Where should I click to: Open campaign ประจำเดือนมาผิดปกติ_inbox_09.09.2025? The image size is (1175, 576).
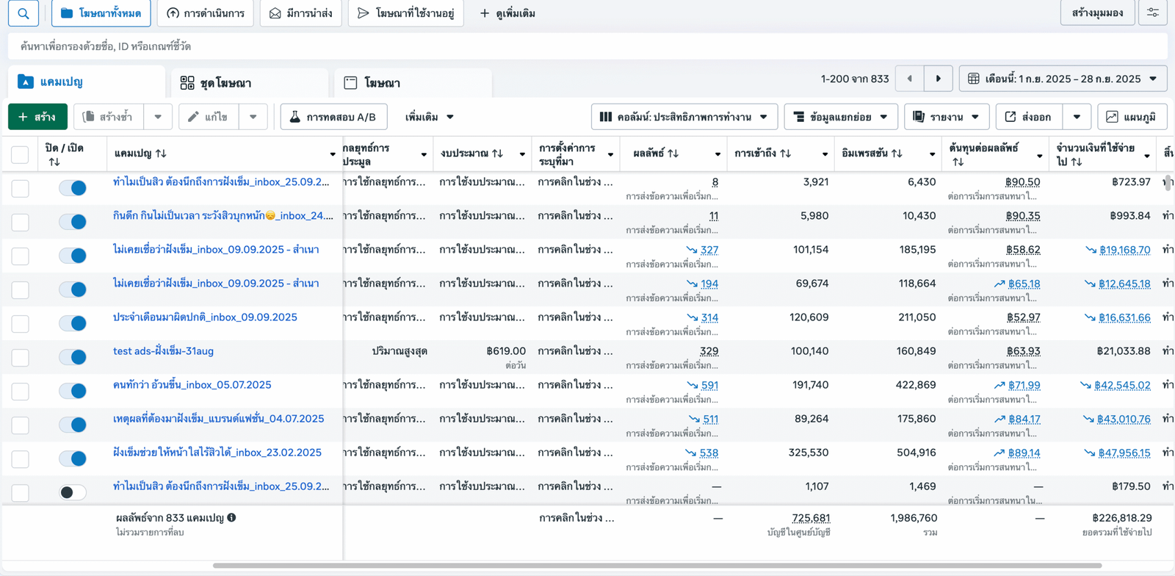point(205,317)
